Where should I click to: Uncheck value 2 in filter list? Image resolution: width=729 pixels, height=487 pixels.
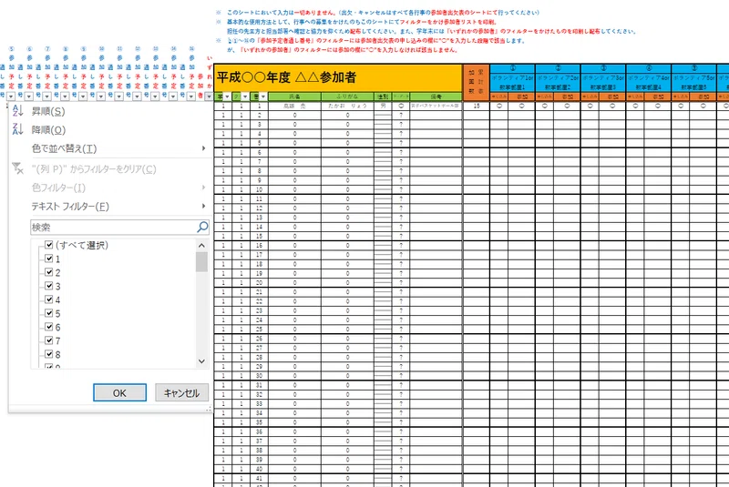pos(49,272)
